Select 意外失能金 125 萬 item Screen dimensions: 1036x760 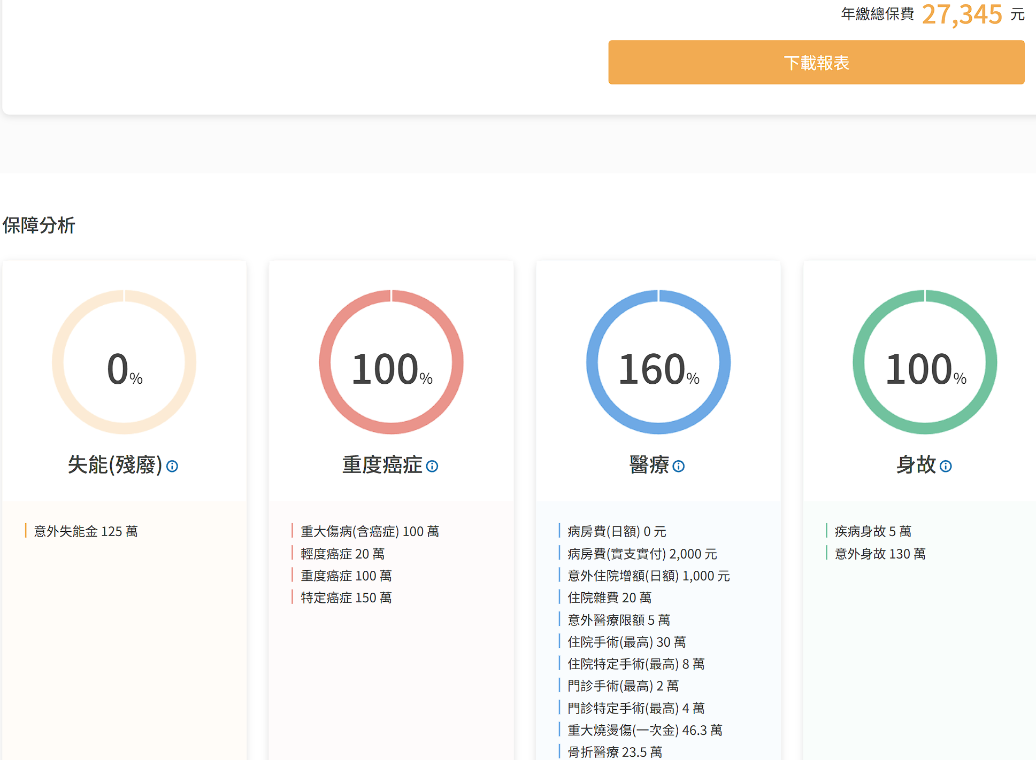pyautogui.click(x=86, y=531)
